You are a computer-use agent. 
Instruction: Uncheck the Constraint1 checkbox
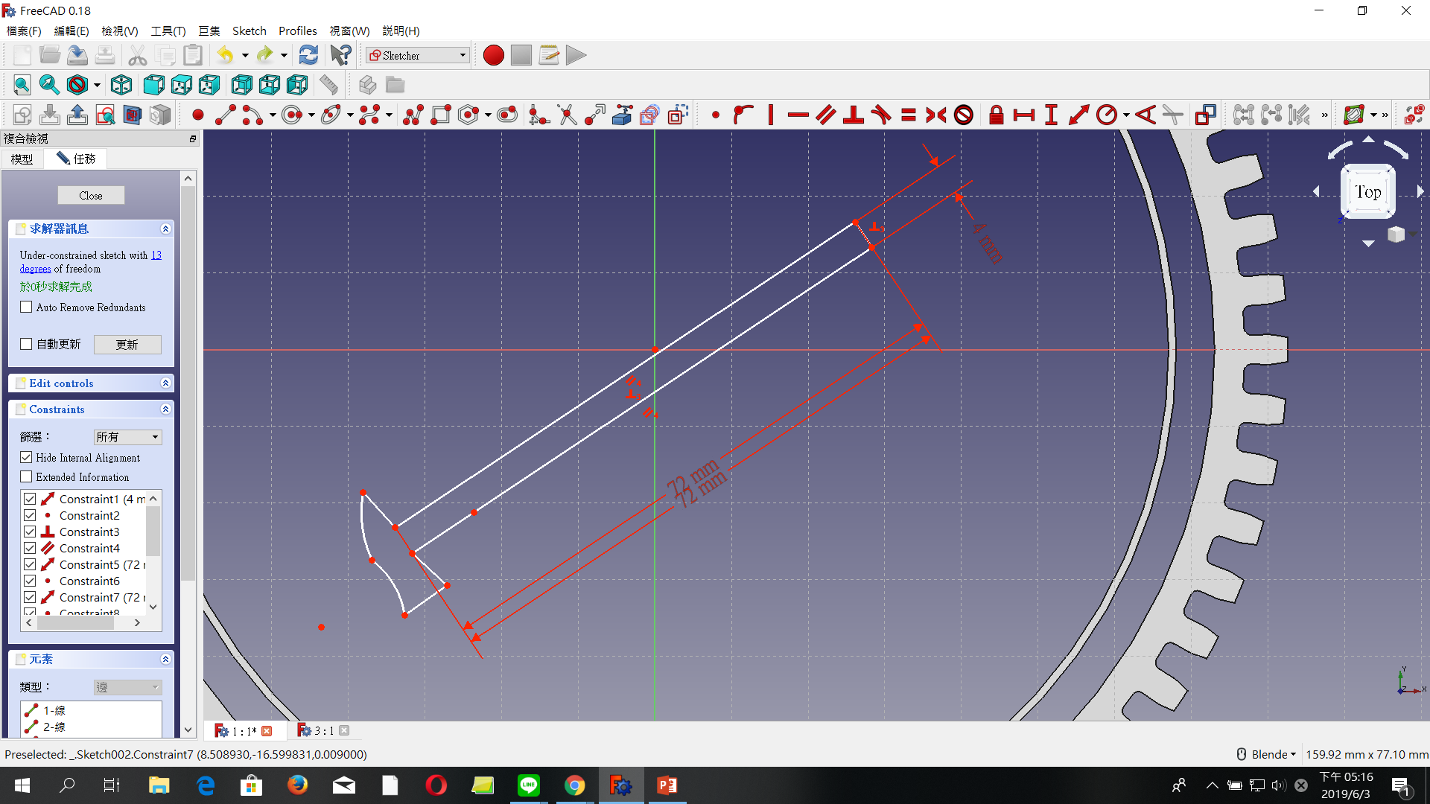click(x=30, y=499)
